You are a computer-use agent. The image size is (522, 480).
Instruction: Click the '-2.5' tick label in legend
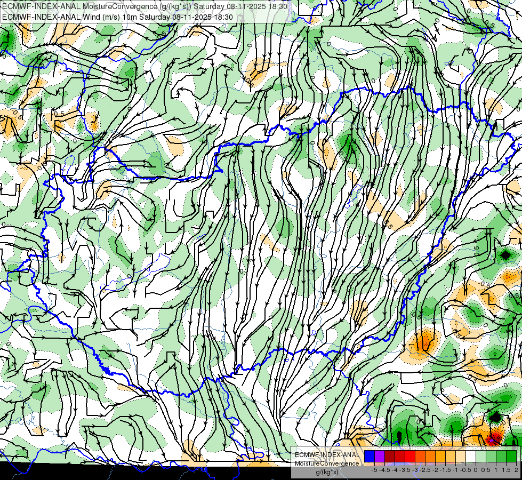click(x=425, y=470)
